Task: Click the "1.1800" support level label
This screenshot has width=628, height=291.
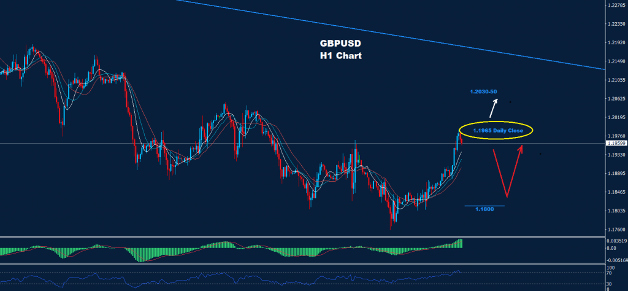Action: click(x=484, y=209)
